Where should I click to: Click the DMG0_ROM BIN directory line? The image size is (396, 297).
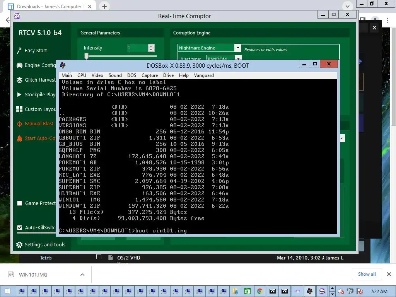pyautogui.click(x=143, y=131)
